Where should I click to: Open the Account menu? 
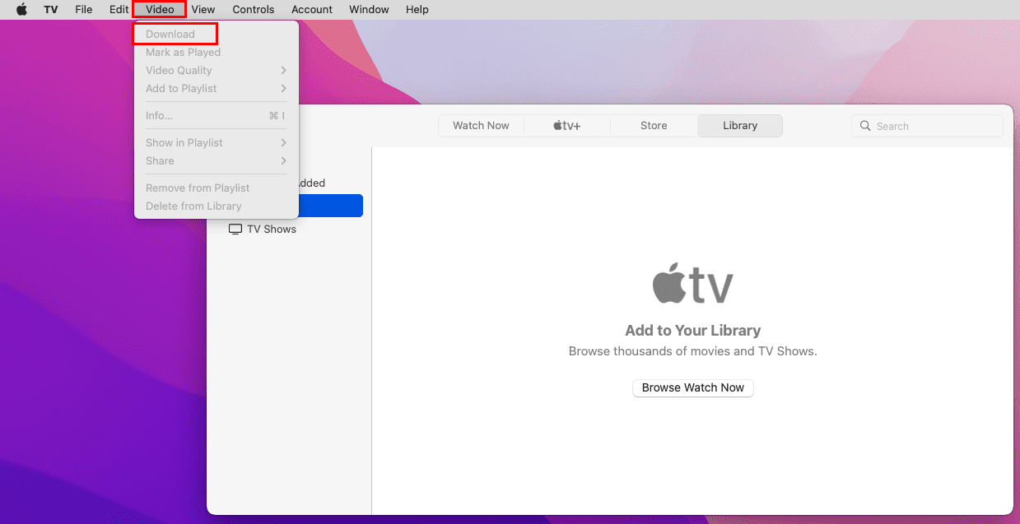312,9
